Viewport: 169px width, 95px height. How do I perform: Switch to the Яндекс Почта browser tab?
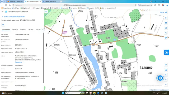[x=15, y=2]
